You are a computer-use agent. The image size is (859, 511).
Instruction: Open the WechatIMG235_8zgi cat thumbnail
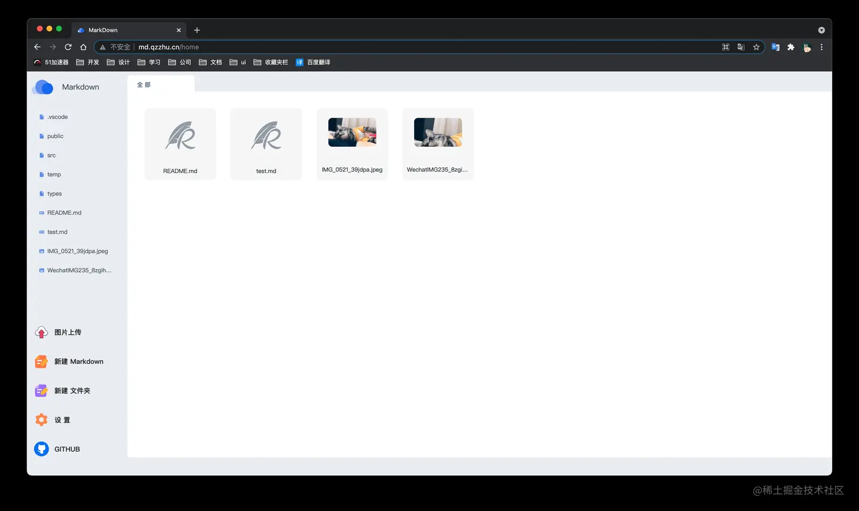pos(438,132)
